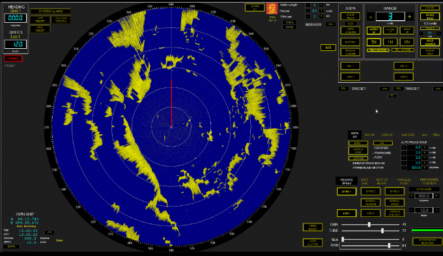This screenshot has height=256, width=443.
Task: Open the DISPLAY settings tab
Action: click(x=387, y=135)
